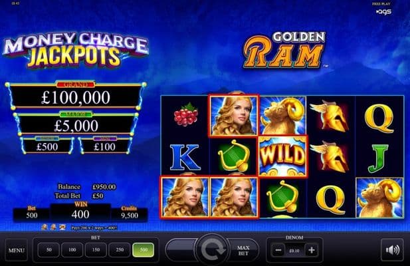Mute sound with the speaker icon

point(392,250)
